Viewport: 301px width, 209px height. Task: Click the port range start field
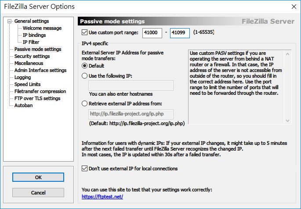click(x=152, y=32)
